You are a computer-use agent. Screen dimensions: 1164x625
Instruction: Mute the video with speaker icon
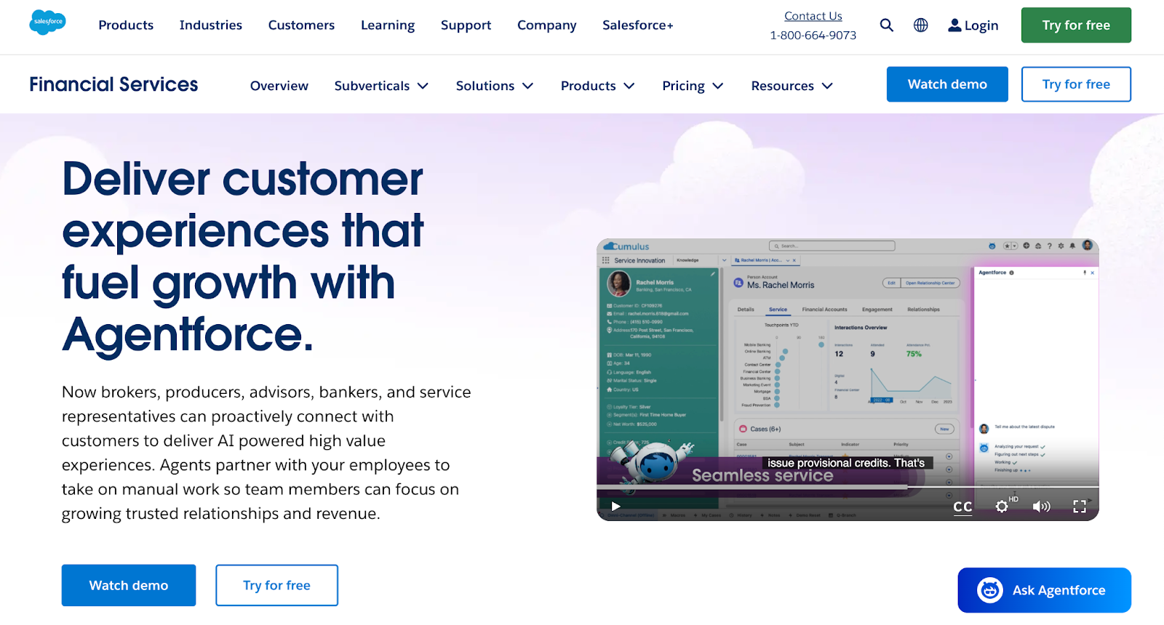coord(1041,507)
